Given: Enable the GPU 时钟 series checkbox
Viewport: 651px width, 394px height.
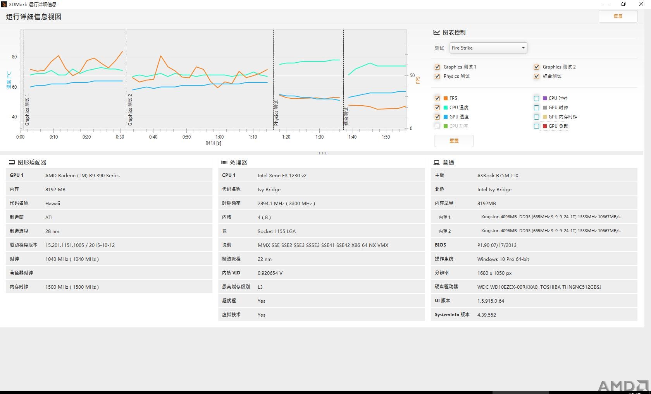Looking at the screenshot, I should [x=536, y=108].
